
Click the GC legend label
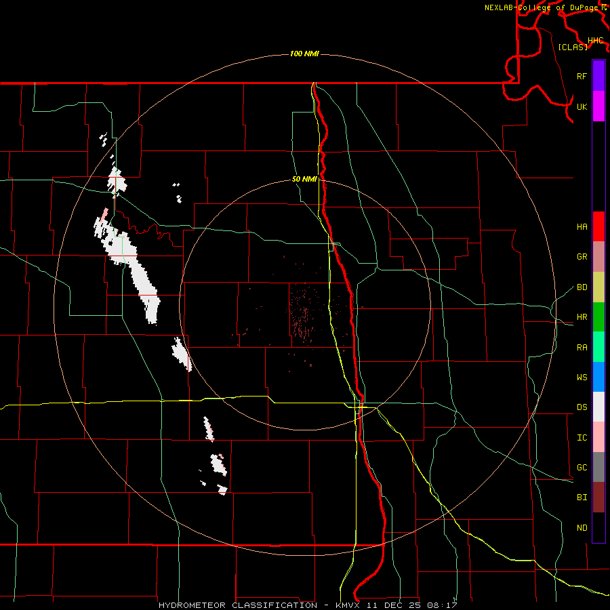pyautogui.click(x=582, y=468)
